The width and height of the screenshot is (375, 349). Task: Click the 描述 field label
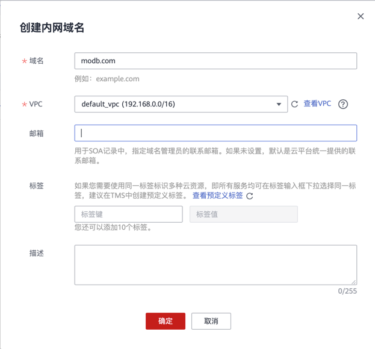(37, 253)
